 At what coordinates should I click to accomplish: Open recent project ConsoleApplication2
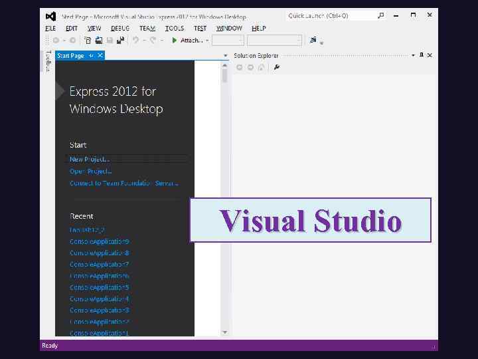100,322
